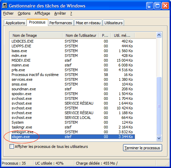Enable Afficher les processus de tous les utilisateurs
171x168 pixels.
tap(12, 147)
